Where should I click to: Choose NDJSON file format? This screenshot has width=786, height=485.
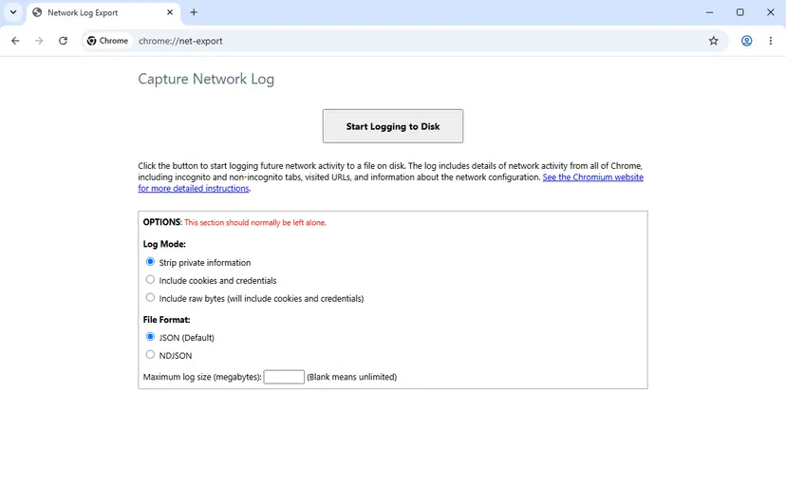[150, 355]
